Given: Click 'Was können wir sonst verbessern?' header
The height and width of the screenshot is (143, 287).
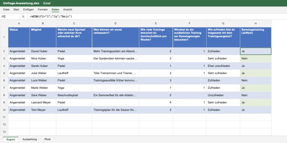Looking at the screenshot, I should 116,37.
